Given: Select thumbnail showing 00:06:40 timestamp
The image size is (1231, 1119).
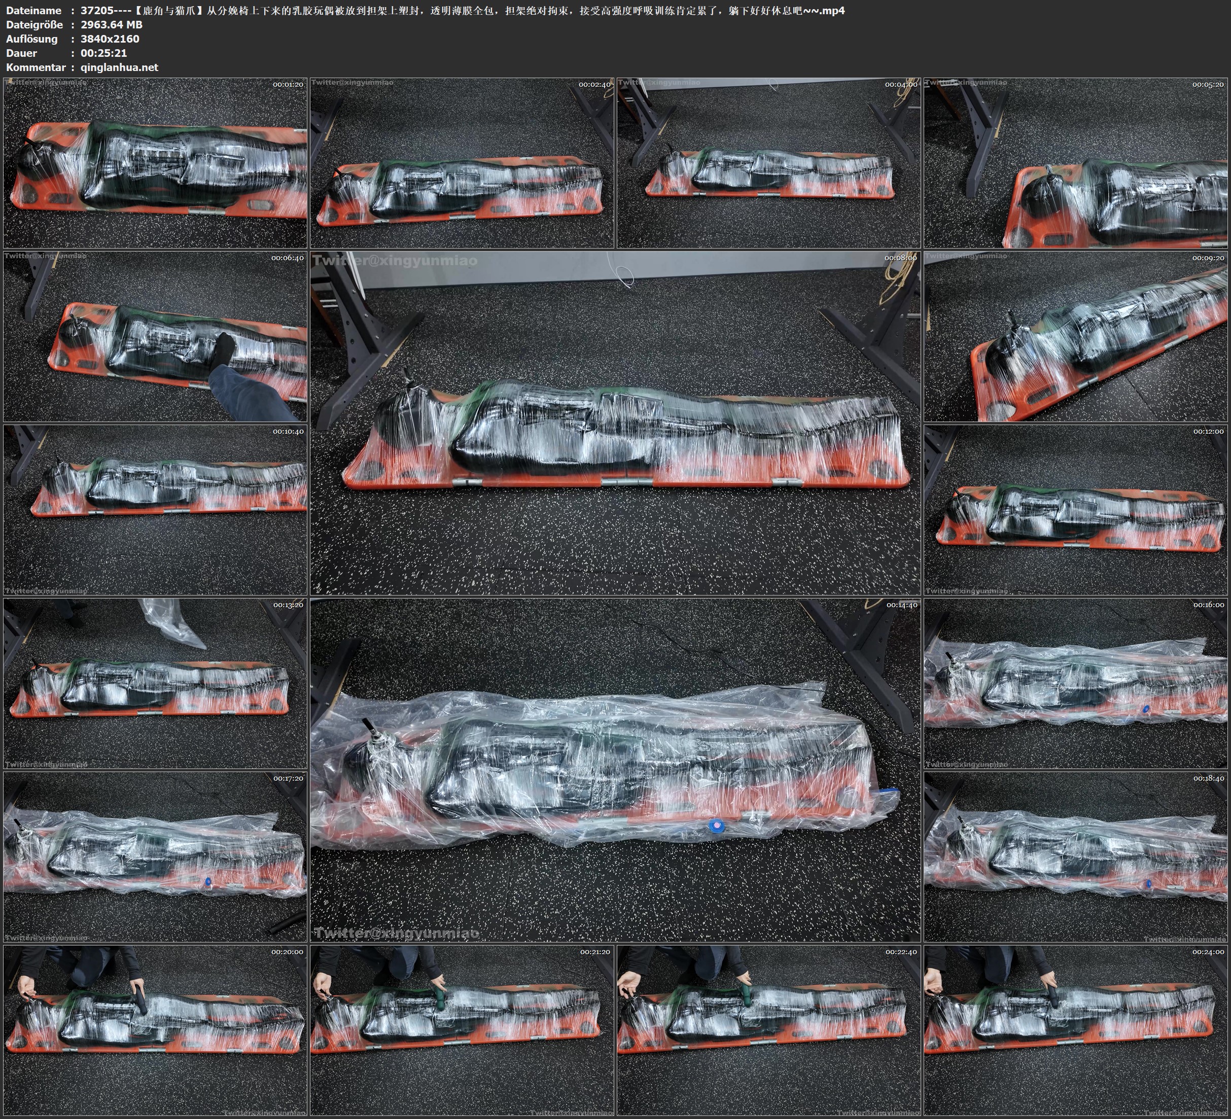Looking at the screenshot, I should point(155,336).
